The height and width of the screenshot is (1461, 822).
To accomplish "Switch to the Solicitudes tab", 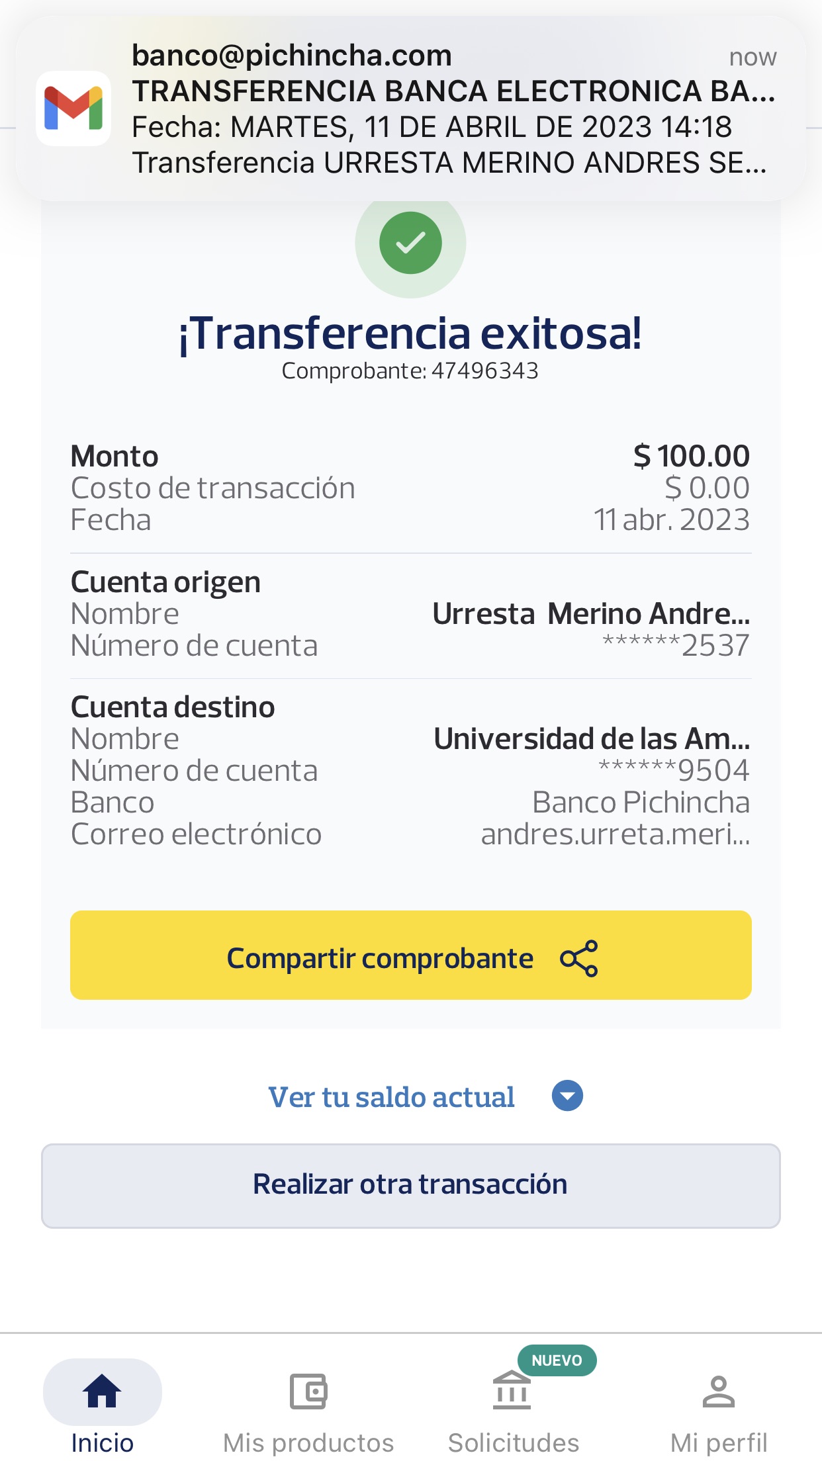I will click(x=513, y=1442).
